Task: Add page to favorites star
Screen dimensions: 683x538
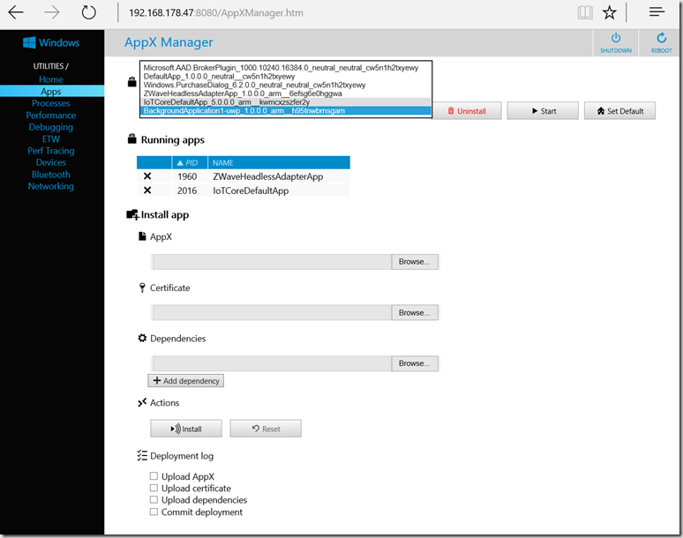Action: [610, 12]
